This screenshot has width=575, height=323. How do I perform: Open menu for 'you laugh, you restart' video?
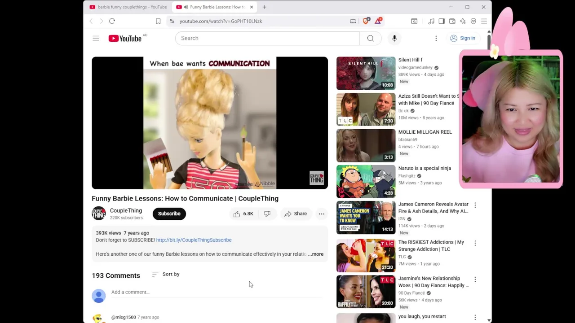tap(475, 317)
